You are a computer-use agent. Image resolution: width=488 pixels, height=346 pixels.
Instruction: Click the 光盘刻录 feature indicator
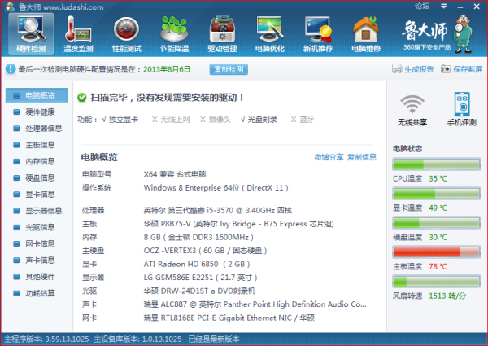pyautogui.click(x=259, y=120)
